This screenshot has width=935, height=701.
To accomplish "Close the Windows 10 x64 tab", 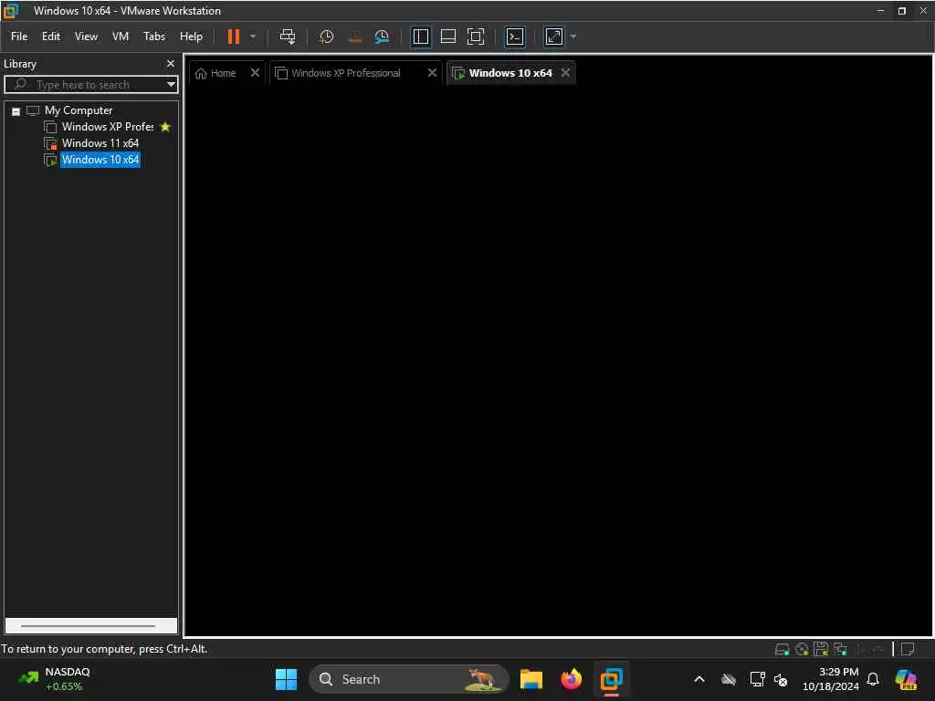I will click(x=565, y=72).
